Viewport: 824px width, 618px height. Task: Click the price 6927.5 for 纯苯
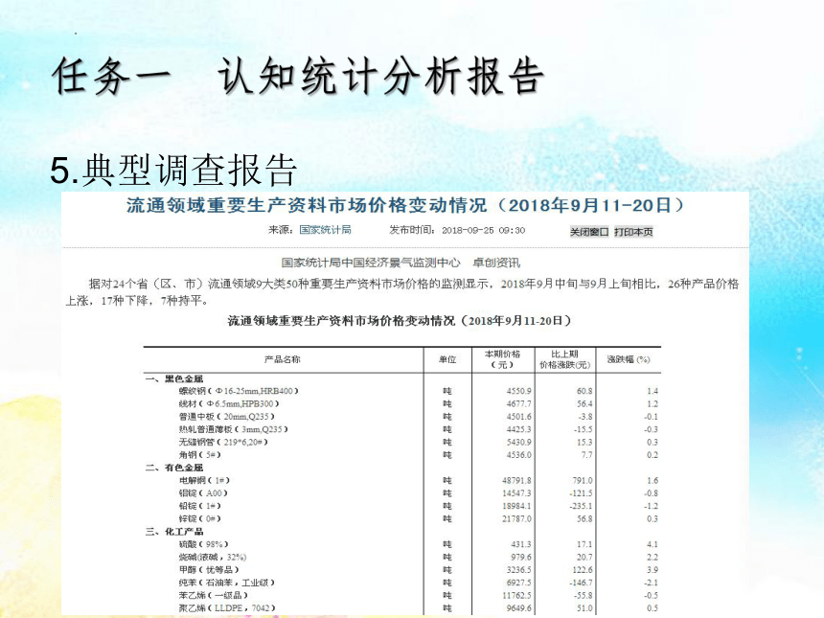tap(518, 583)
